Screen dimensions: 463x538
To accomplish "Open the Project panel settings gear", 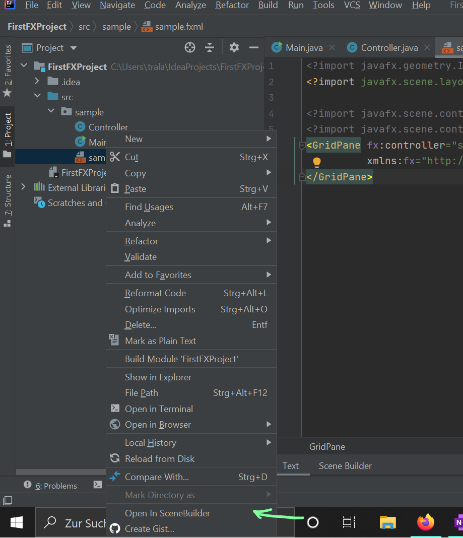I will (234, 47).
